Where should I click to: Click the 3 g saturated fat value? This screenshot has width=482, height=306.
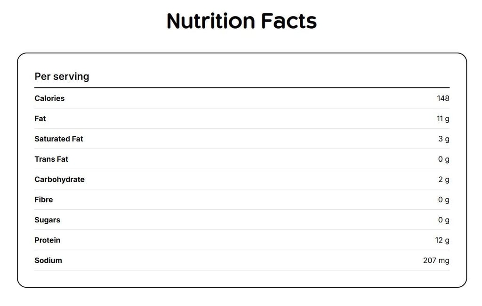(x=444, y=139)
